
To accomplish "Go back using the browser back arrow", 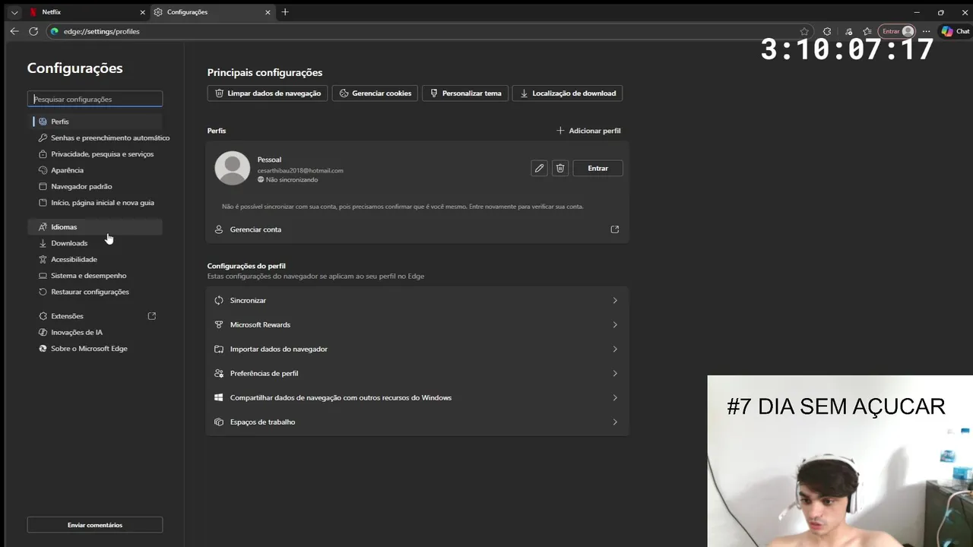I will click(14, 31).
